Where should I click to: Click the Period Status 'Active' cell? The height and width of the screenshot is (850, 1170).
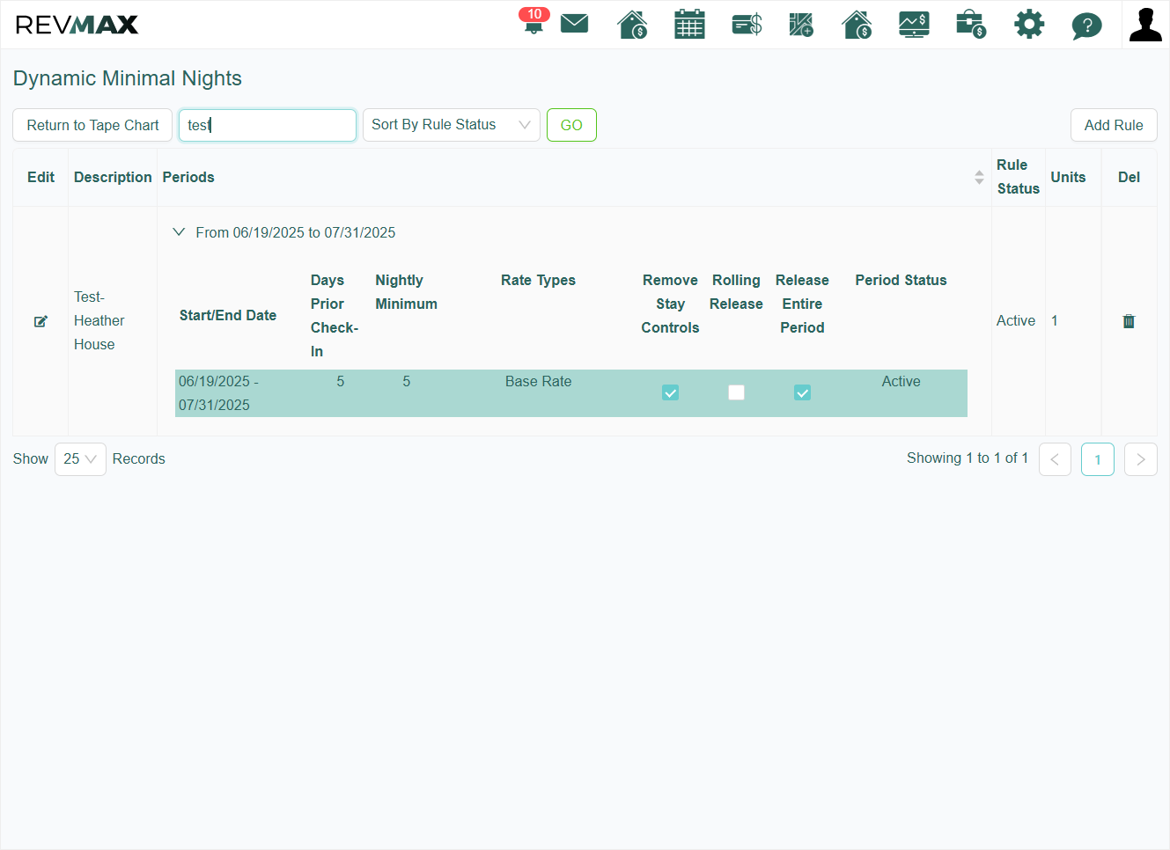tap(901, 381)
